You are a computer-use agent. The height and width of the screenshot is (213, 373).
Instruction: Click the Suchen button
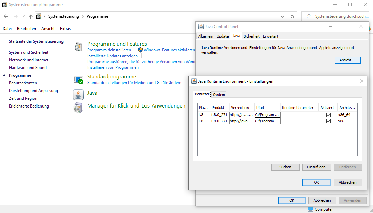click(285, 167)
